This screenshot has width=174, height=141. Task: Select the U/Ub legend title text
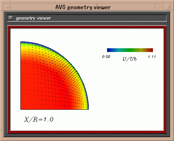pyautogui.click(x=129, y=59)
